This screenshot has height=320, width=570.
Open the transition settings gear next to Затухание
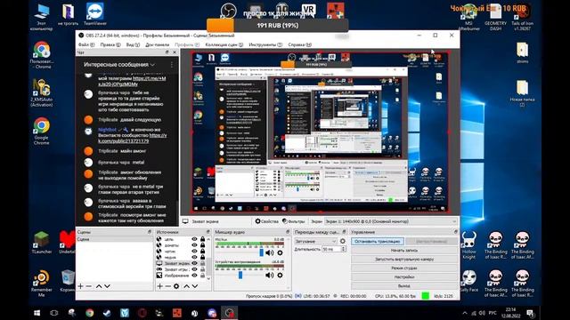coord(342,241)
